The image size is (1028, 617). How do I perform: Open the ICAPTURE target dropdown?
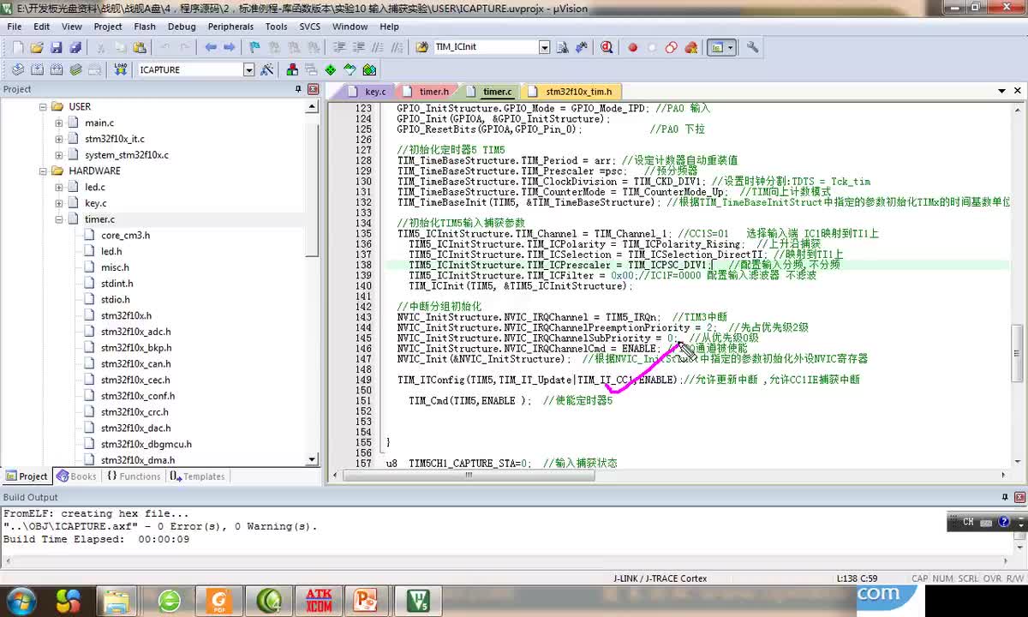pos(248,69)
